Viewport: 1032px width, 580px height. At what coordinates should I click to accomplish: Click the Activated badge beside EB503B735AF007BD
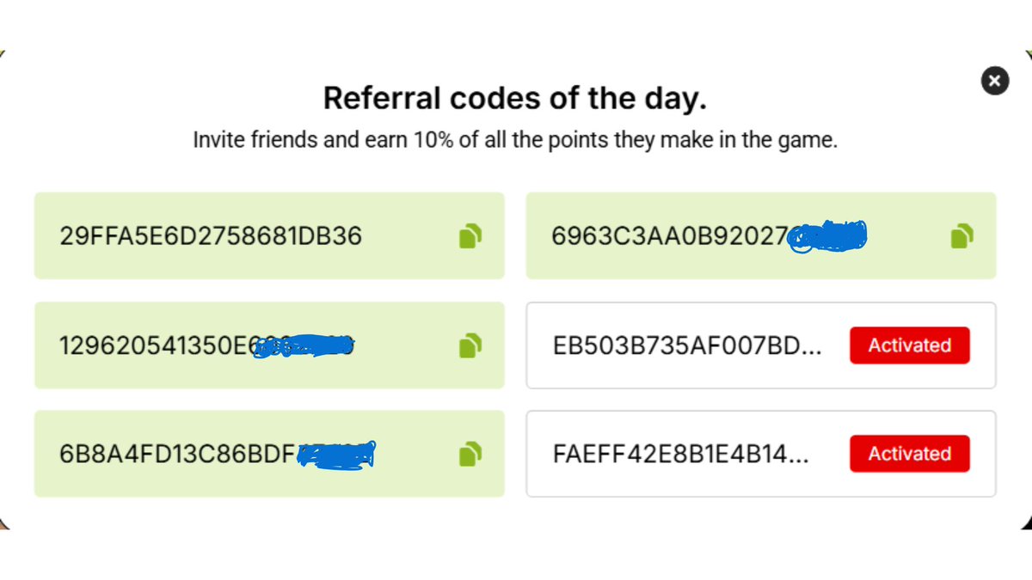910,345
